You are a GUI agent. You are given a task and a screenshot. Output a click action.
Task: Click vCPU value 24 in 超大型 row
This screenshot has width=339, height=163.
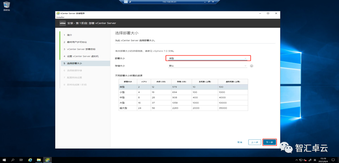click(140, 108)
